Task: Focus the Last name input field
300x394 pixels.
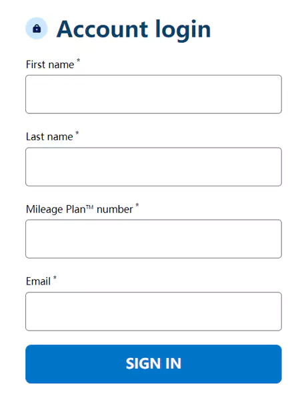Action: [153, 167]
